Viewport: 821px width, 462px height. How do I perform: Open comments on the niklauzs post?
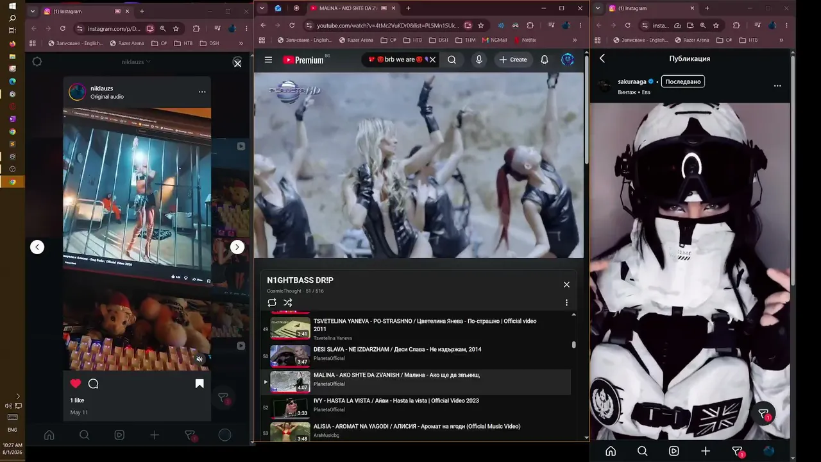click(94, 384)
